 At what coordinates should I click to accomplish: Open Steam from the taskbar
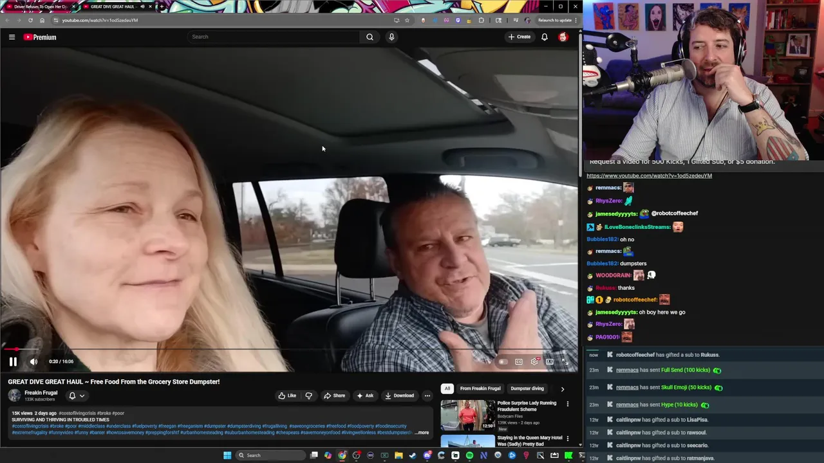[413, 455]
